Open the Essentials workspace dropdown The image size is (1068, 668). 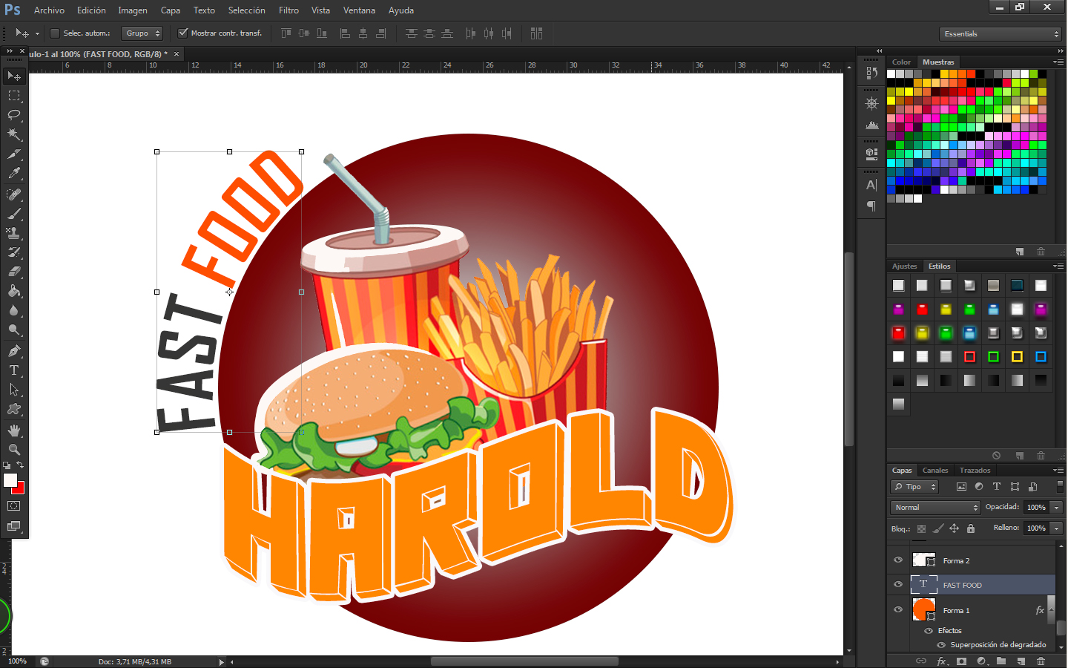pyautogui.click(x=1001, y=34)
